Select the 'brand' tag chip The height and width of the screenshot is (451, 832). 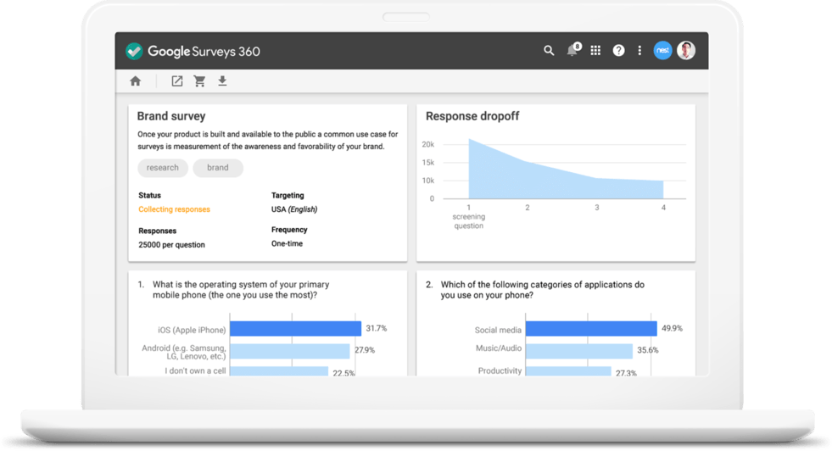pos(218,168)
